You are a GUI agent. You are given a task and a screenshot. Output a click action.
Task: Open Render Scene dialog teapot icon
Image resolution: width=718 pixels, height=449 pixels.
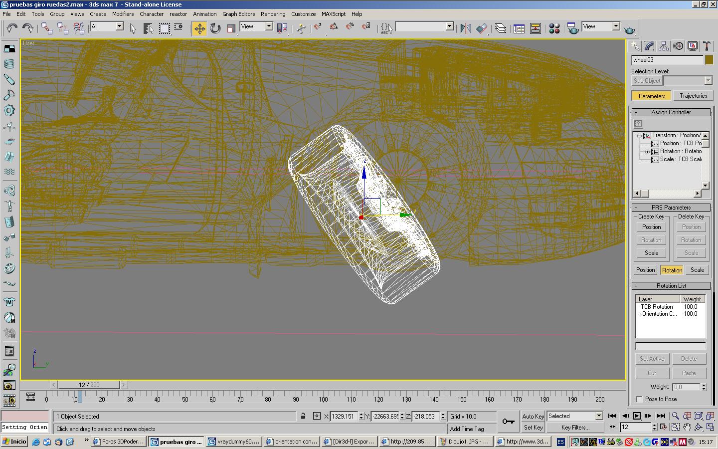tap(573, 28)
